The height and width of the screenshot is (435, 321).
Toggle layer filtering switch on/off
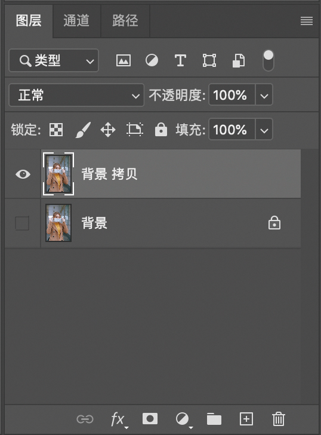coord(268,60)
